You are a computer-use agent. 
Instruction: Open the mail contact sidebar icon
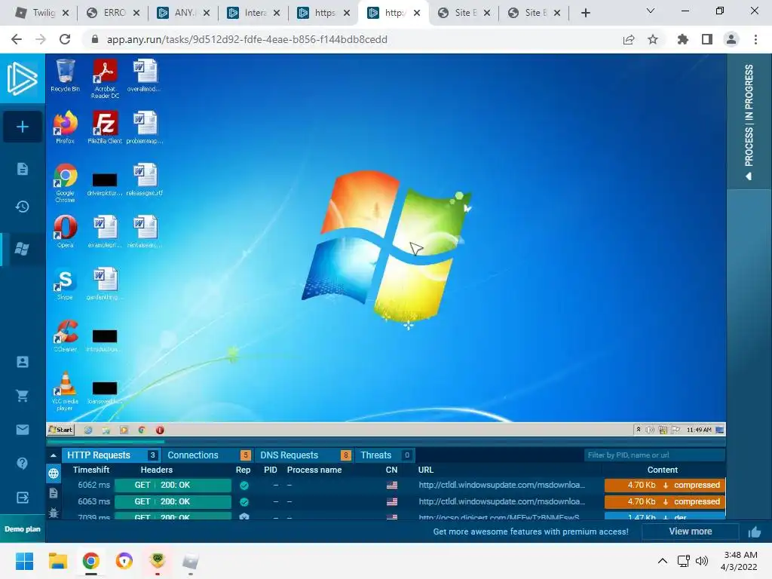22,430
